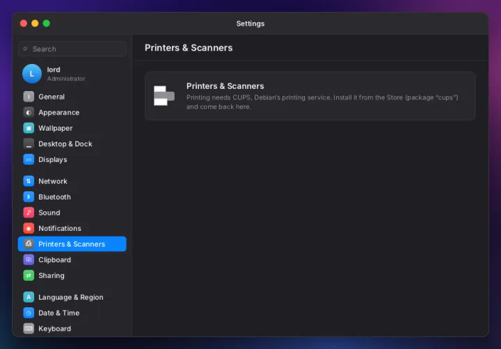This screenshot has width=501, height=349.
Task: Select the Printers & Scanners label in sidebar
Action: [72, 244]
